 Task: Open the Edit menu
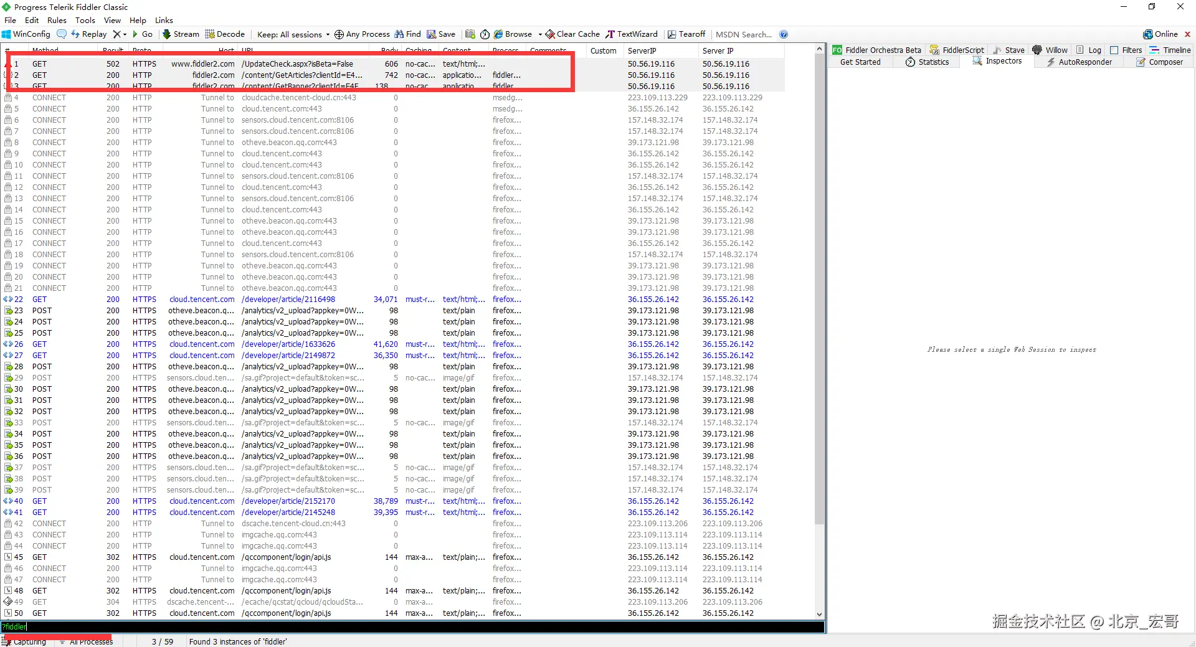pyautogui.click(x=32, y=20)
